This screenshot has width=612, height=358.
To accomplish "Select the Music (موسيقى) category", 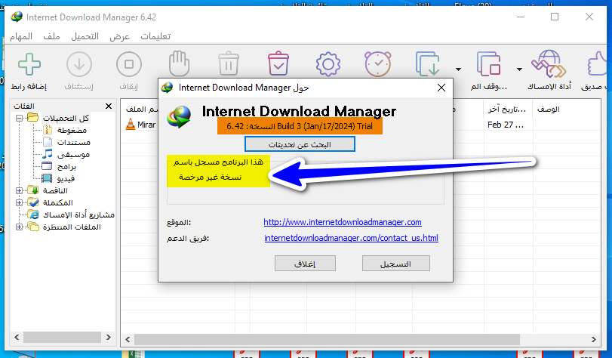I will (x=73, y=154).
